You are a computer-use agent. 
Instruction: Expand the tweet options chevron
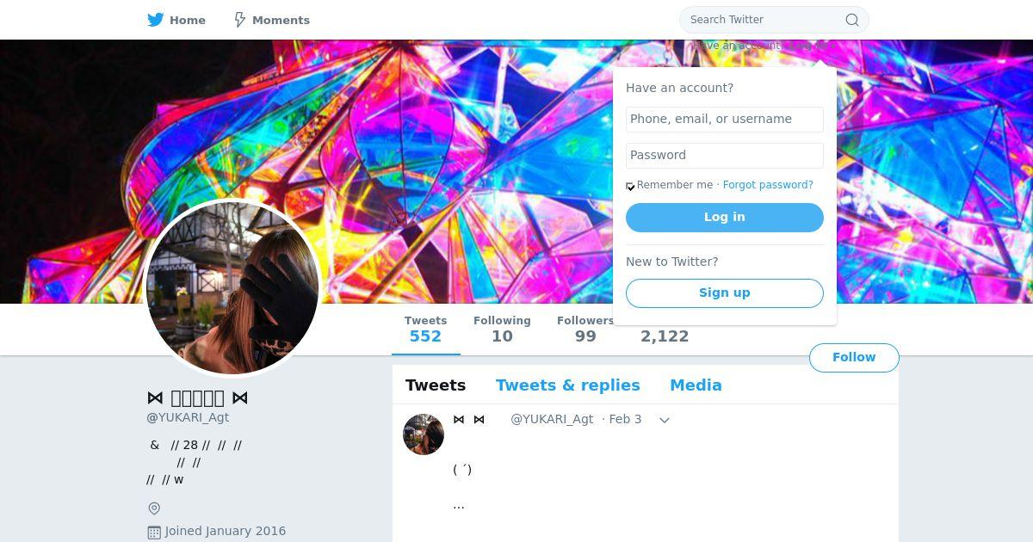[665, 420]
